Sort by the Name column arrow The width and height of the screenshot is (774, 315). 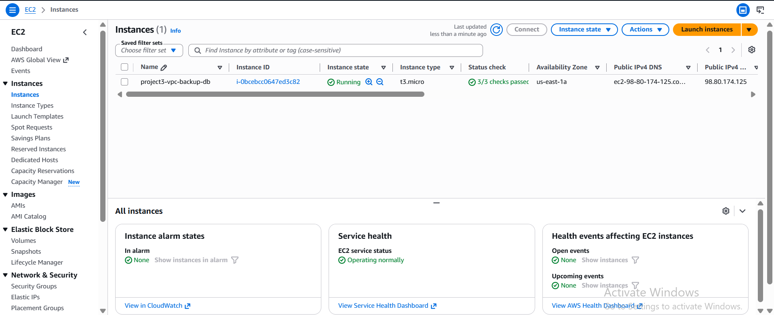(x=220, y=67)
